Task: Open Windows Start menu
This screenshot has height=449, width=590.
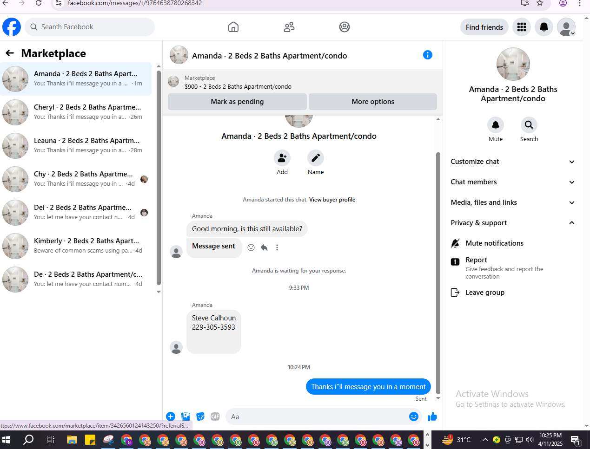Action: point(6,439)
